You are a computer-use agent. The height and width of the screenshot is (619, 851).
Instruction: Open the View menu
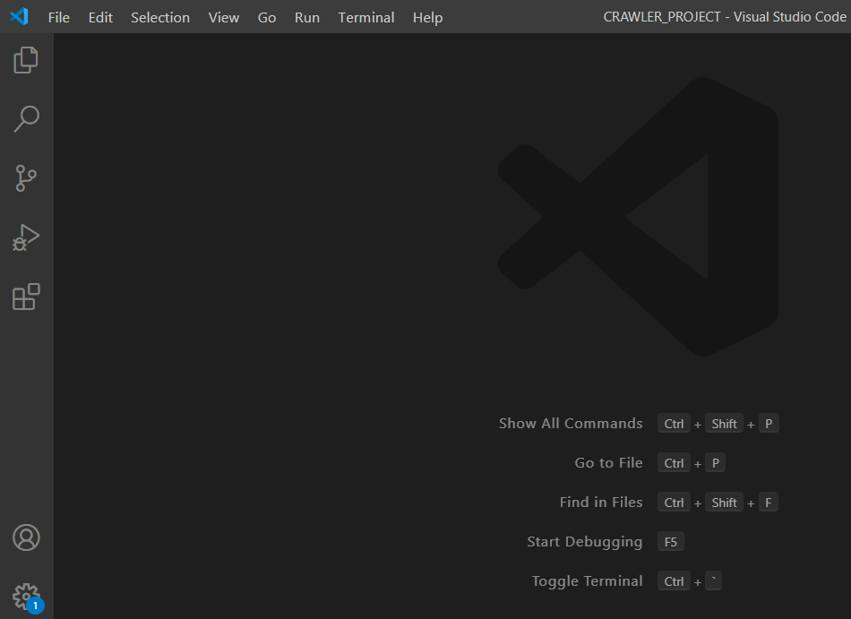pyautogui.click(x=224, y=17)
